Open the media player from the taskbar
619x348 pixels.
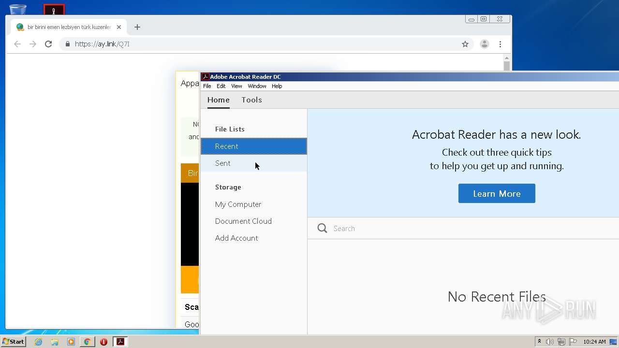[x=71, y=342]
